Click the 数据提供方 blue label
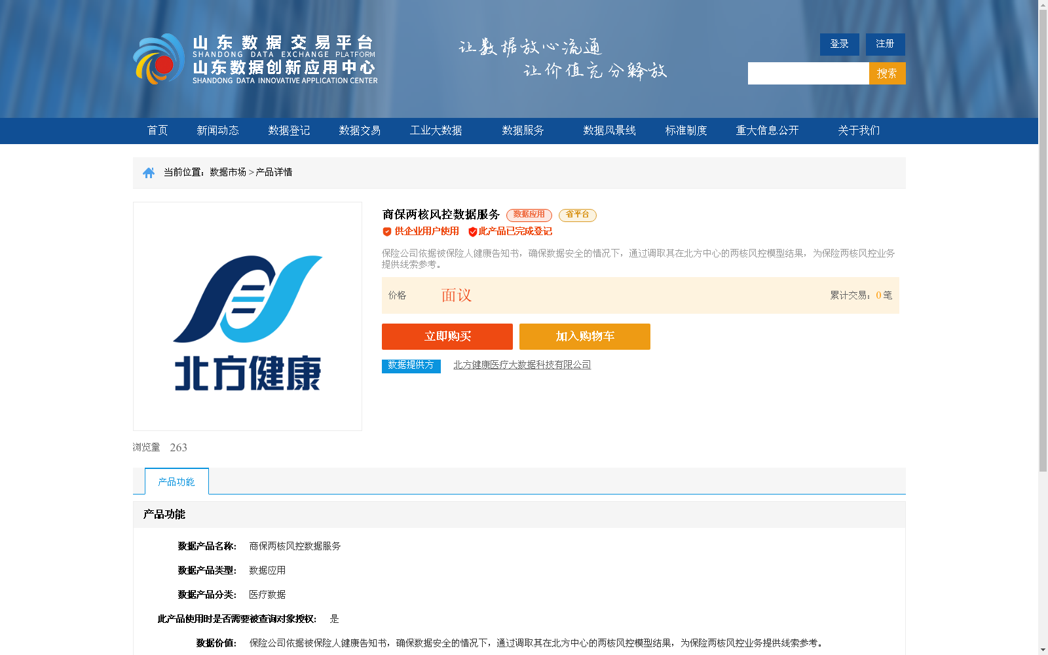The height and width of the screenshot is (655, 1048). click(x=411, y=366)
